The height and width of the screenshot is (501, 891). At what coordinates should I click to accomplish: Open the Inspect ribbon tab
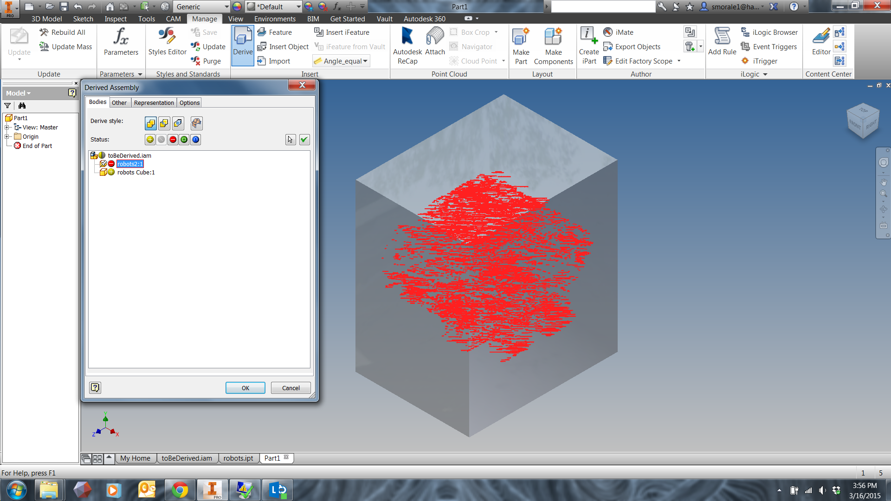click(115, 19)
